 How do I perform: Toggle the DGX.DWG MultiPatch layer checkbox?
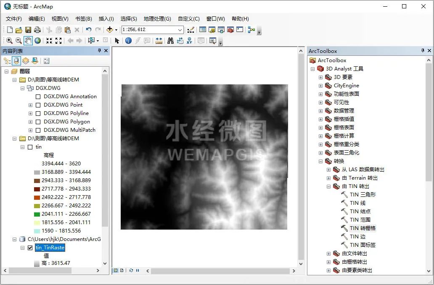coord(38,131)
